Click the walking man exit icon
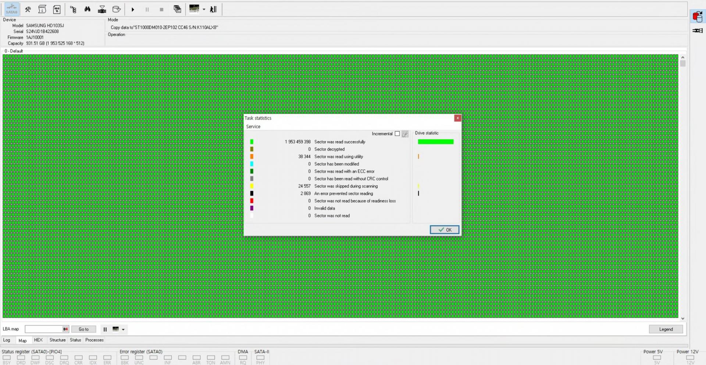 (213, 10)
